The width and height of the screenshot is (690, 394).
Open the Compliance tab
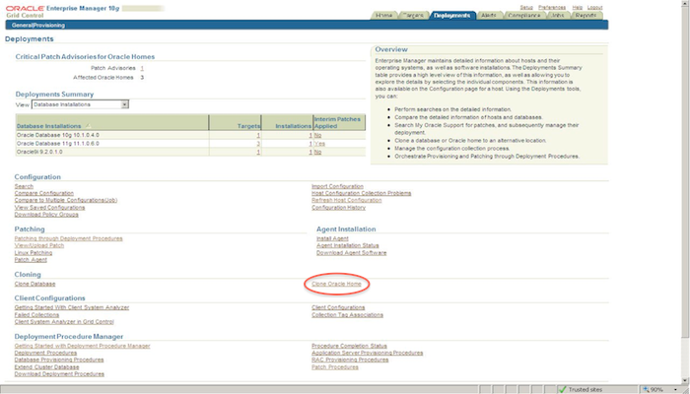point(523,16)
